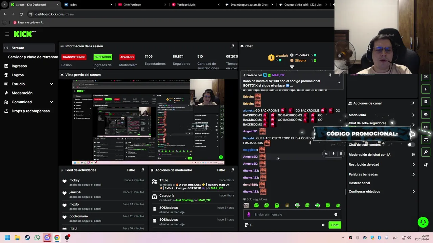Click the purple microphone icon in message box
The image size is (433, 243).
tap(249, 214)
